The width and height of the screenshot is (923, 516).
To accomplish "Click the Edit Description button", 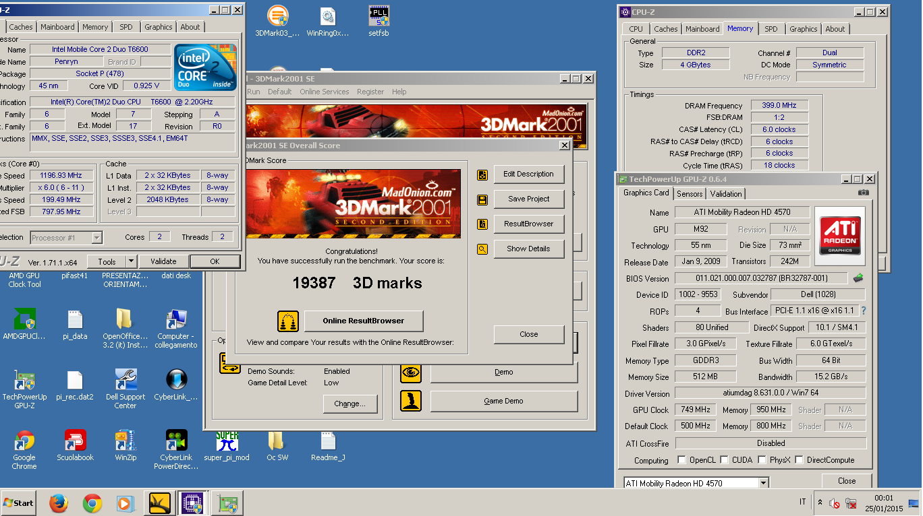I will click(x=528, y=174).
